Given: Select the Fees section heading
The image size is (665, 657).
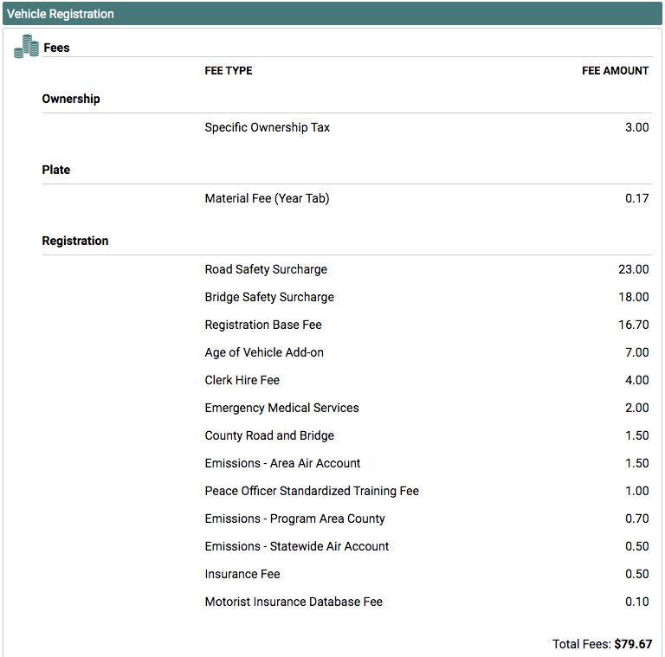Looking at the screenshot, I should coord(56,48).
